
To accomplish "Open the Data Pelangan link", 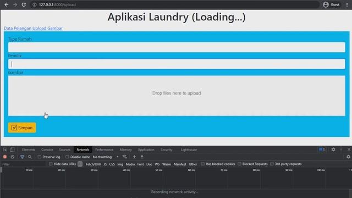I will [18, 28].
